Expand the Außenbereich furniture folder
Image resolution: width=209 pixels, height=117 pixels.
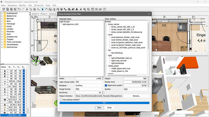point(2,13)
